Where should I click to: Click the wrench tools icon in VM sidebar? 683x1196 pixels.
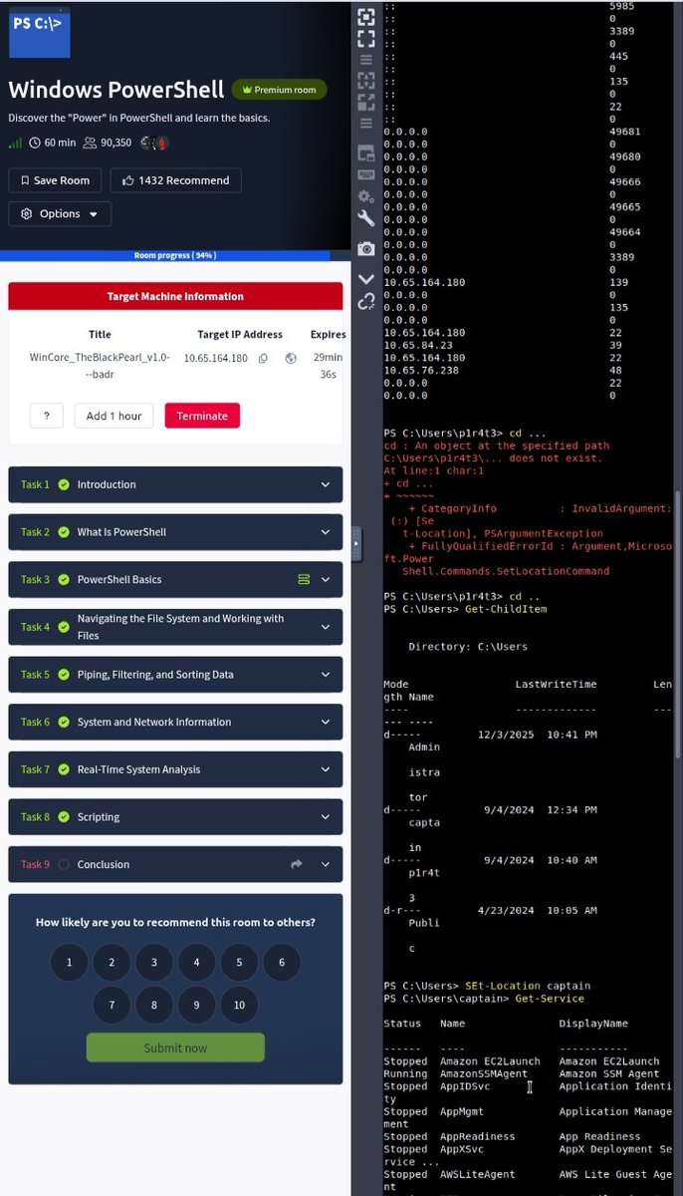366,218
